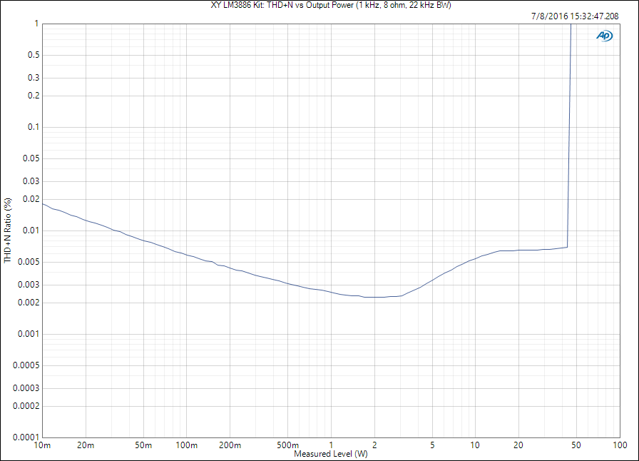The image size is (639, 461).
Task: Click the '0.002' label on the THD+N axis
Action: 29,303
